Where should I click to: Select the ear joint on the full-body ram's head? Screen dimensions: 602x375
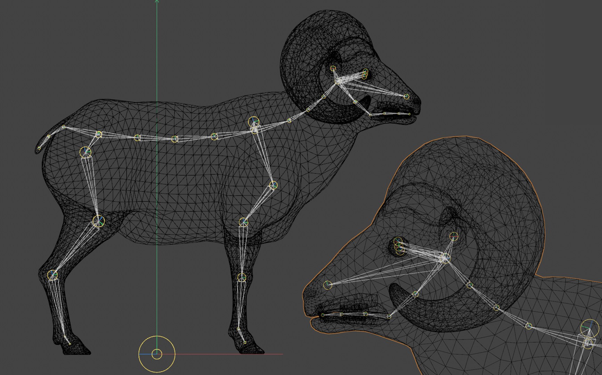coord(333,68)
